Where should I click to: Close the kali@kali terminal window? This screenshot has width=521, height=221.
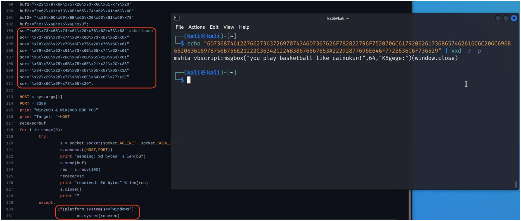(514, 18)
